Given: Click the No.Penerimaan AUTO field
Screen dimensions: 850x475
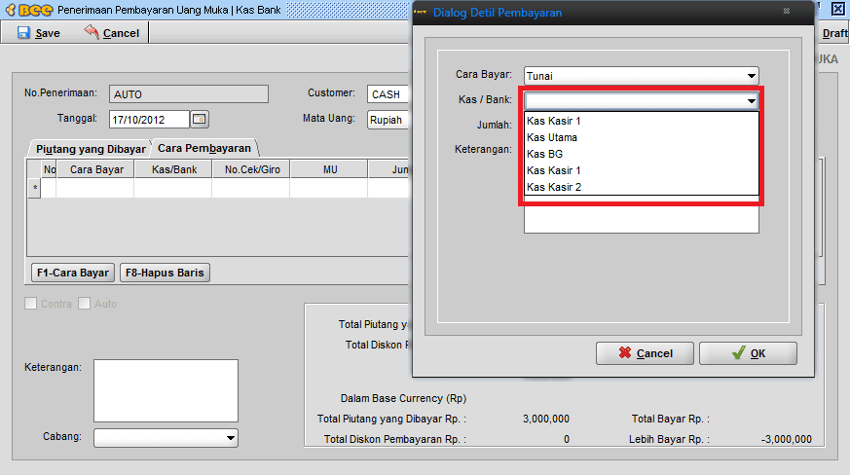Looking at the screenshot, I should click(189, 93).
